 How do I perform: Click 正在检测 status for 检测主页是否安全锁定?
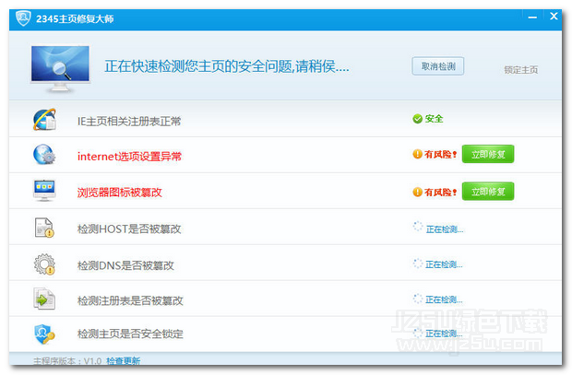click(444, 334)
